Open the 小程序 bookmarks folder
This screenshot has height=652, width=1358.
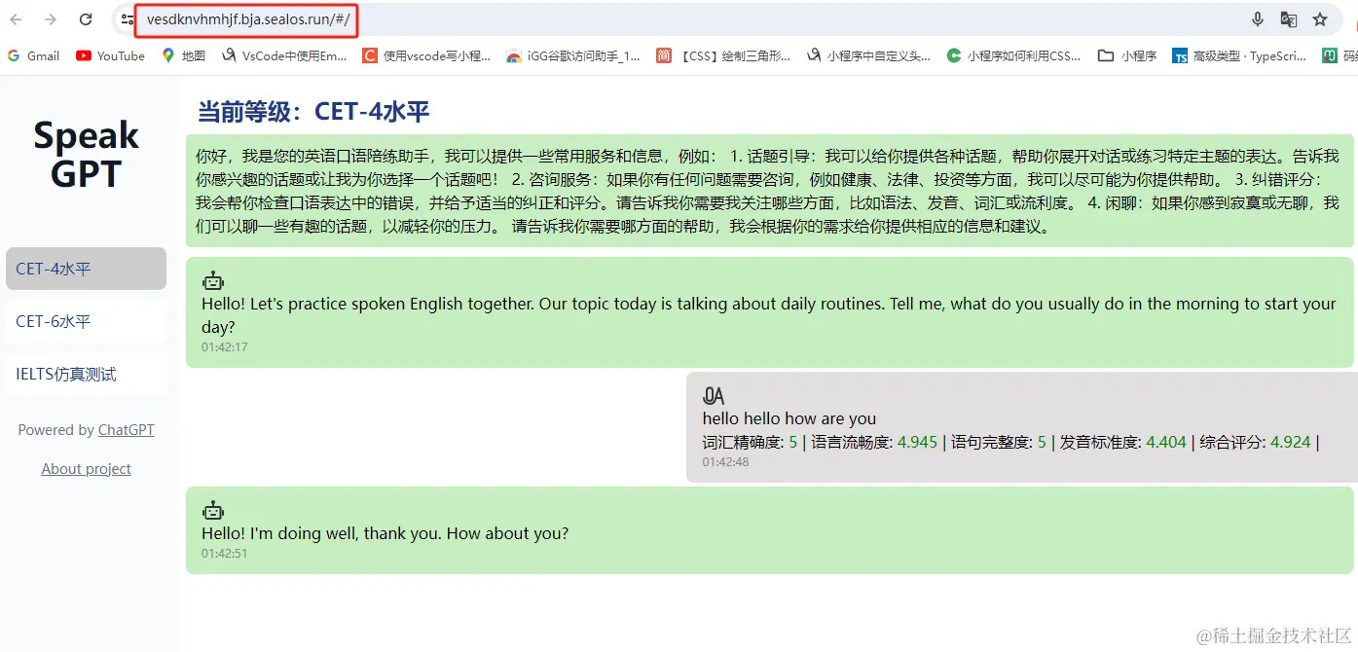point(1126,55)
